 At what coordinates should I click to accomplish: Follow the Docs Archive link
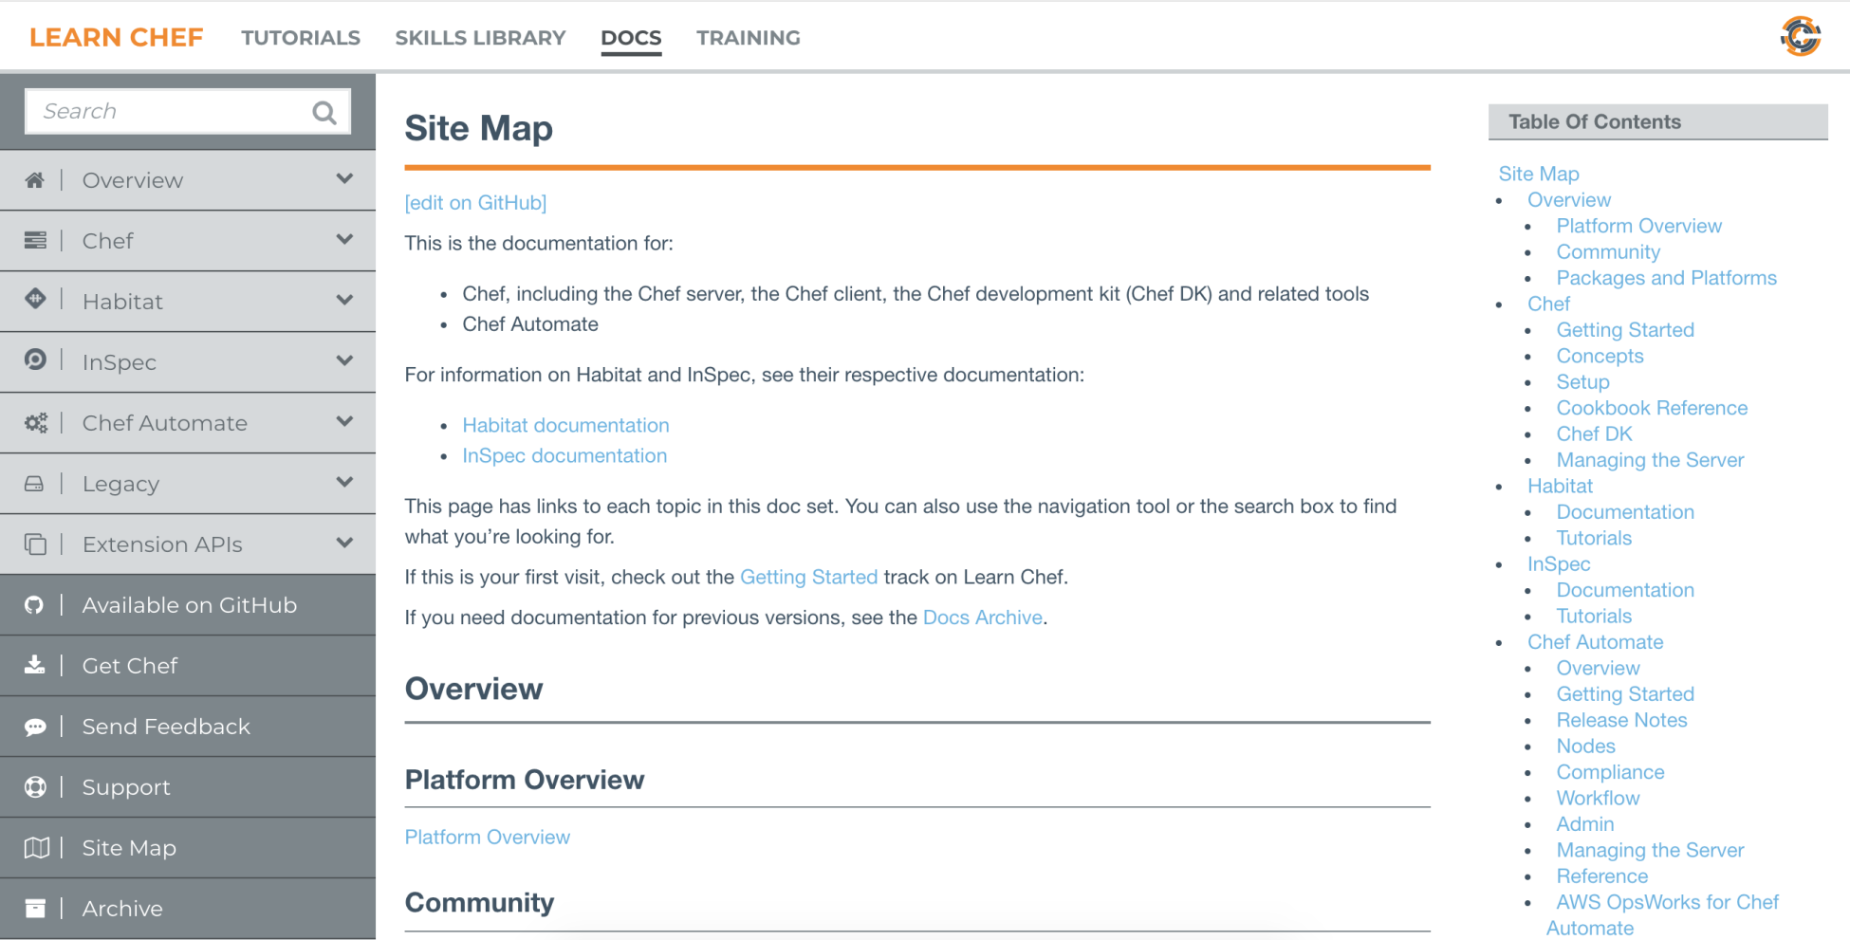coord(982,617)
